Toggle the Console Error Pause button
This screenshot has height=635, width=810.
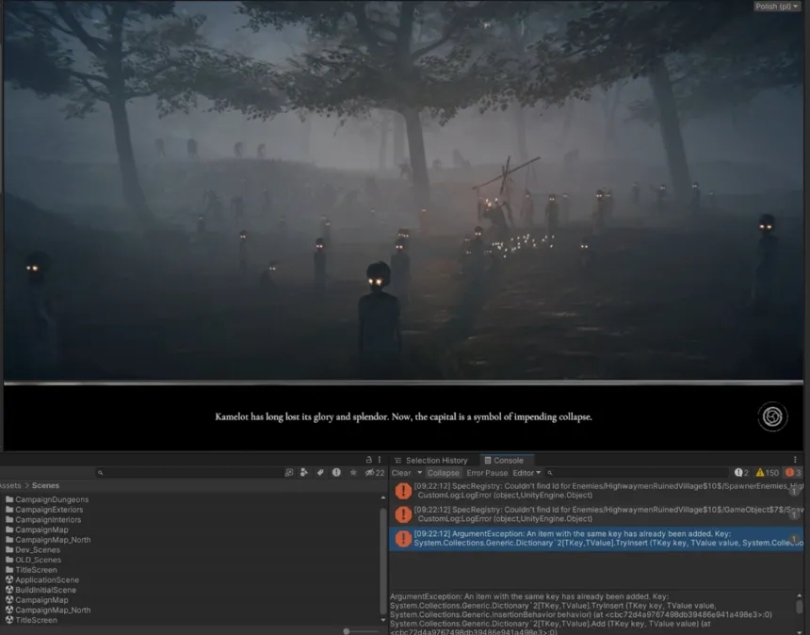click(487, 473)
